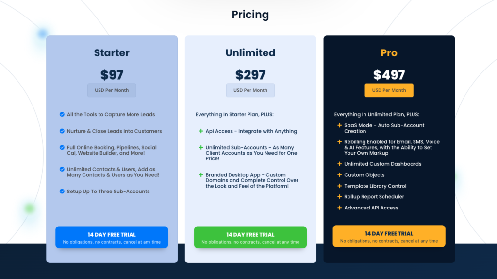Start the green Unlimited 14 day free trial

pos(250,237)
